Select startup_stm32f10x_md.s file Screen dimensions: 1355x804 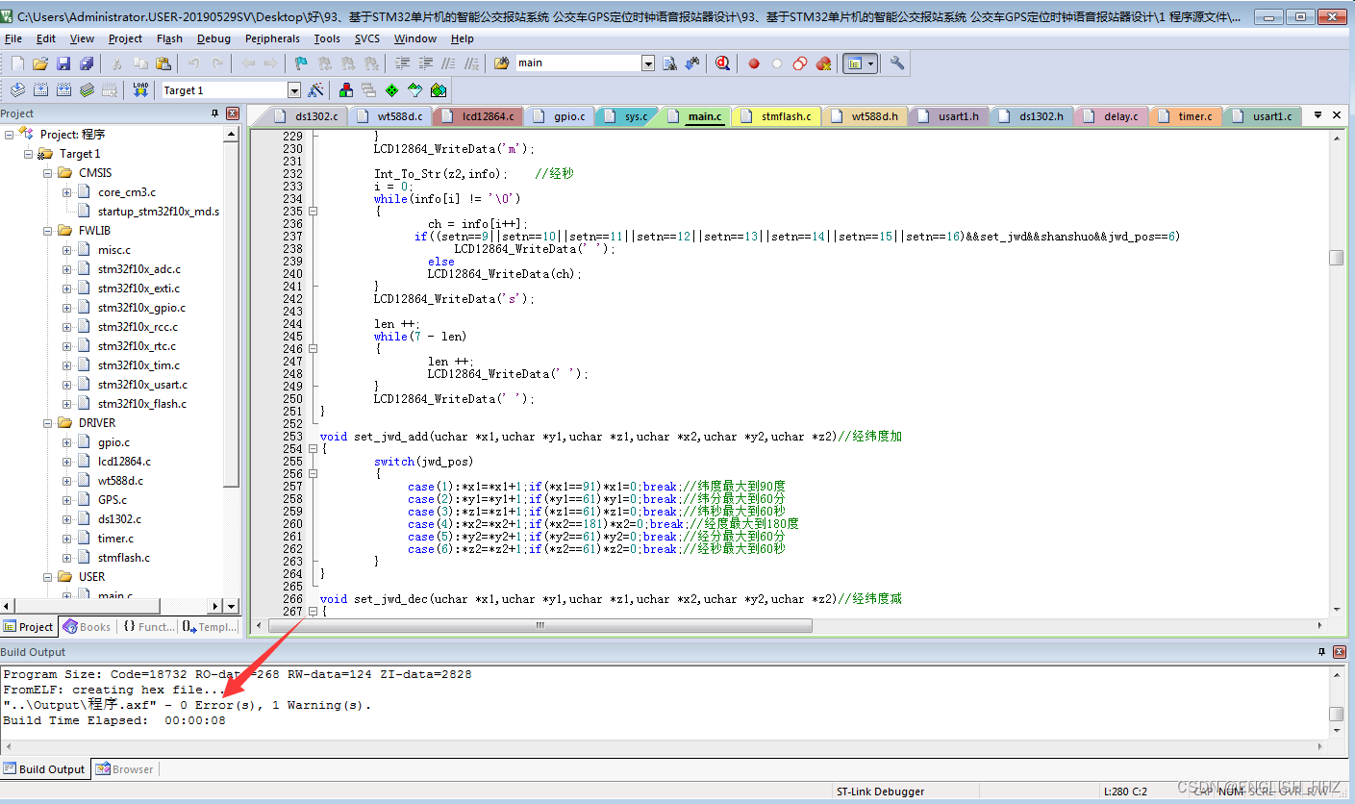coord(159,212)
